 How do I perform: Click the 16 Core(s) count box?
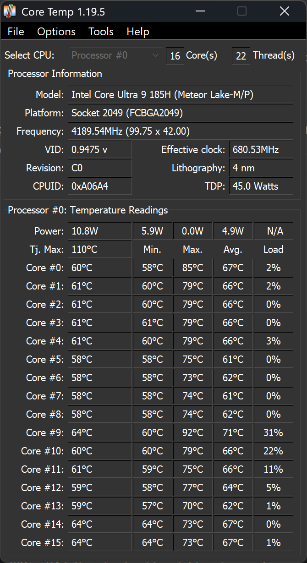175,56
